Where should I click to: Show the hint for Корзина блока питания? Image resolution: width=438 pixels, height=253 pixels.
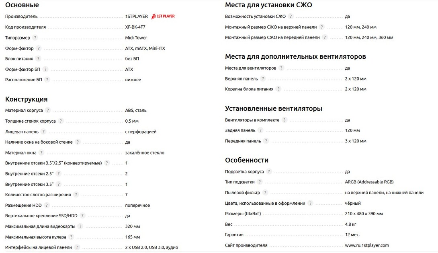point(278,89)
